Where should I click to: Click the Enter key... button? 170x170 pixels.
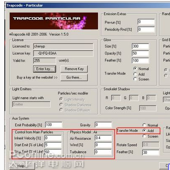44,69
